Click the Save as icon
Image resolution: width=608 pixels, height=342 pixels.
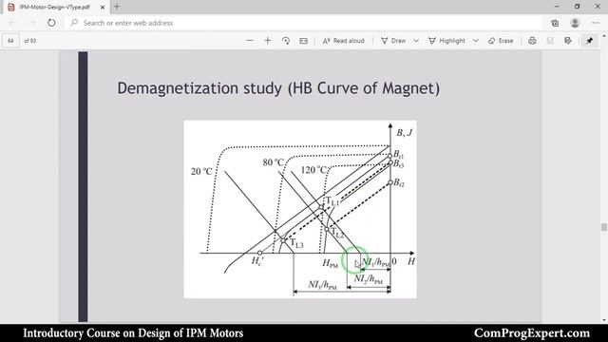tap(568, 41)
